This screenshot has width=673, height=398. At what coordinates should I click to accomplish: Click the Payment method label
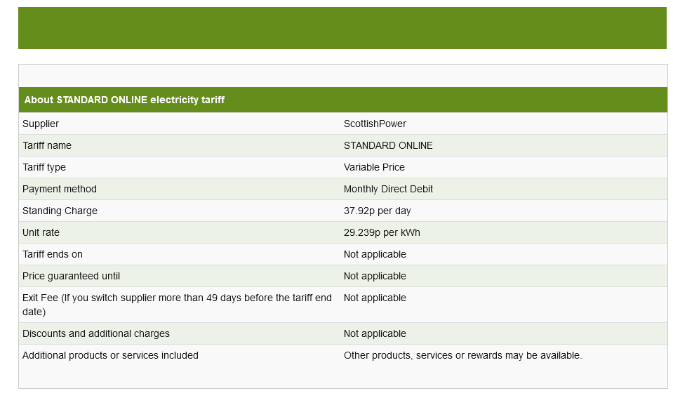point(60,189)
